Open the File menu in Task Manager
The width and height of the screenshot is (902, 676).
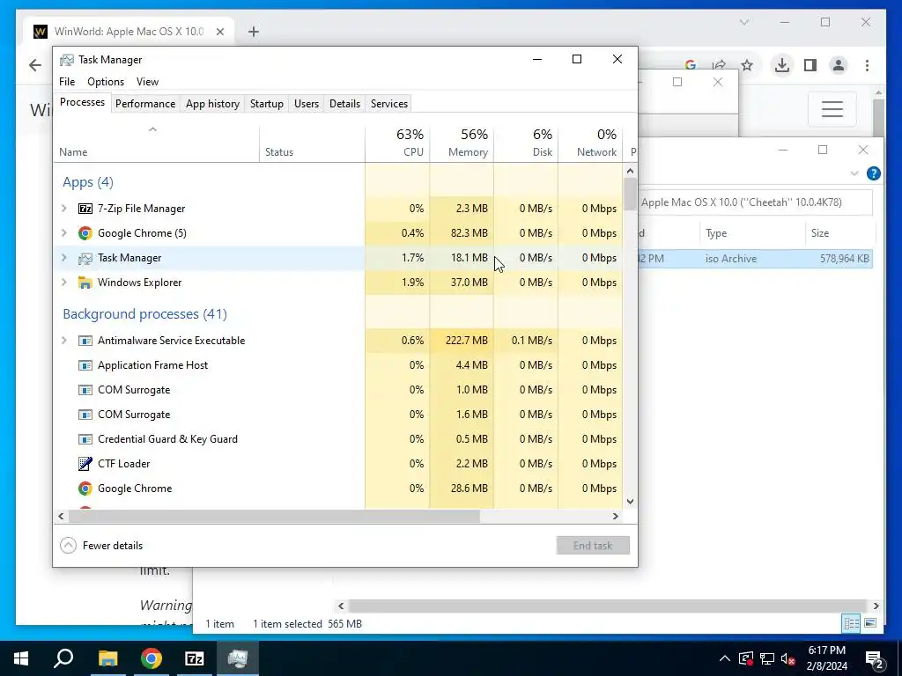(x=67, y=82)
